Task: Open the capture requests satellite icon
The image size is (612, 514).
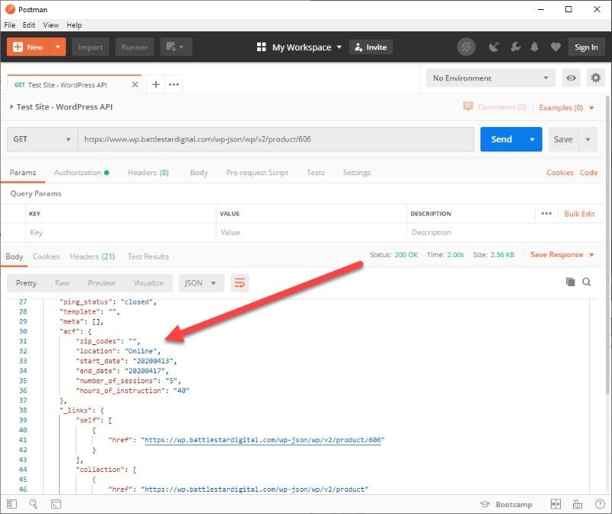Action: tap(493, 47)
